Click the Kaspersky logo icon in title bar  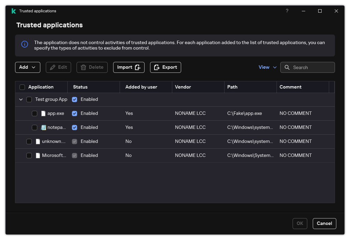[14, 11]
